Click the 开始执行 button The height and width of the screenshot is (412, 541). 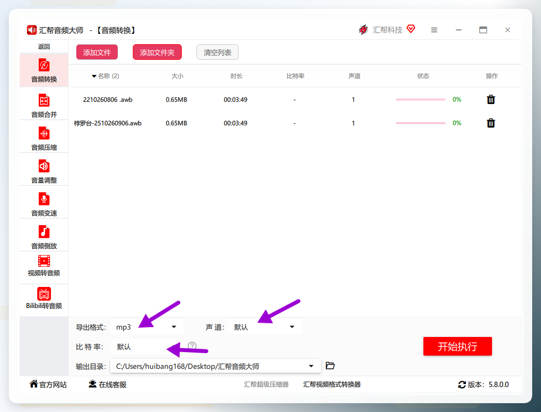(x=458, y=346)
